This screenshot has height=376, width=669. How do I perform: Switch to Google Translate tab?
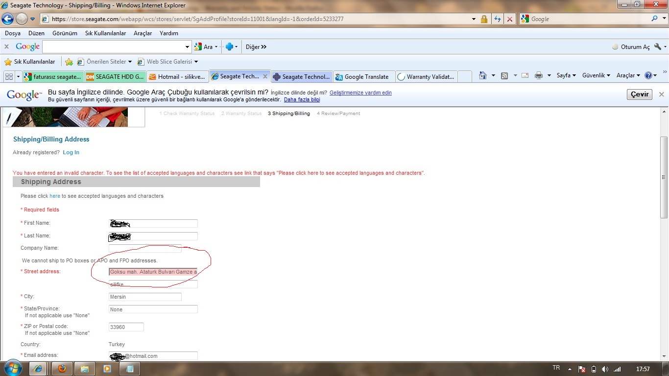[364, 77]
